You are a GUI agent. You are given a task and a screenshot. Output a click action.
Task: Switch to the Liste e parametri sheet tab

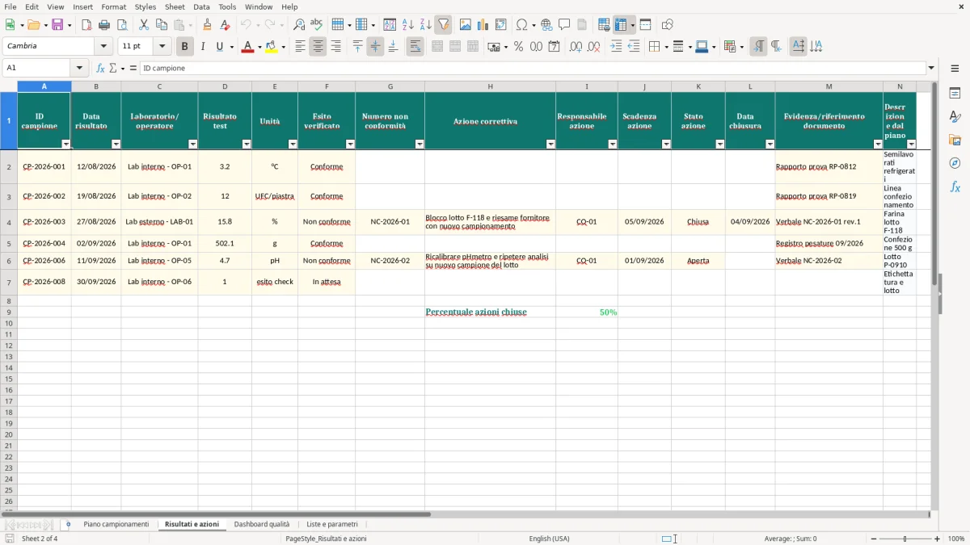(x=332, y=524)
